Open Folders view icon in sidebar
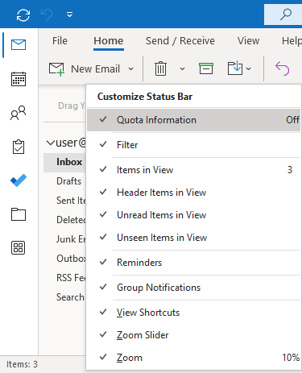The image size is (302, 373). (19, 214)
